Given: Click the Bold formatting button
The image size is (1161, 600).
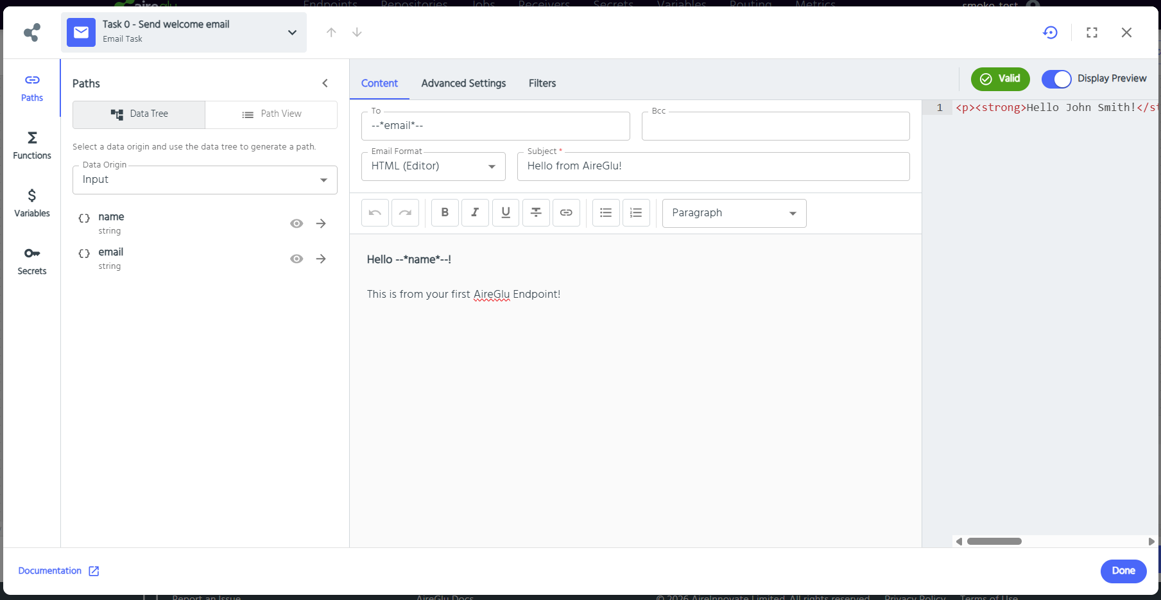Looking at the screenshot, I should (445, 213).
